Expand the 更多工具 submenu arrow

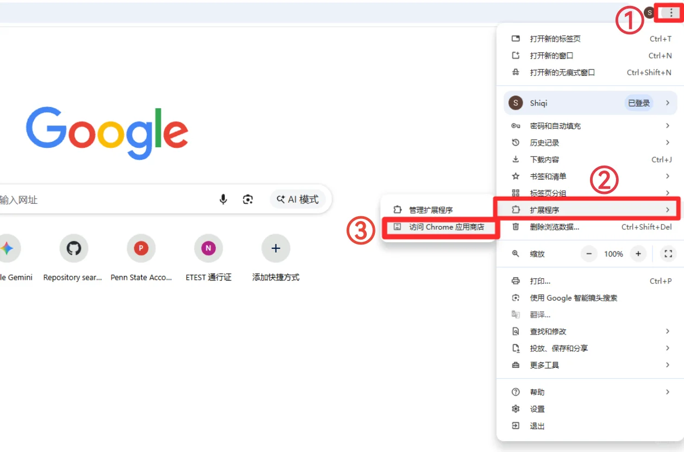pyautogui.click(x=668, y=365)
